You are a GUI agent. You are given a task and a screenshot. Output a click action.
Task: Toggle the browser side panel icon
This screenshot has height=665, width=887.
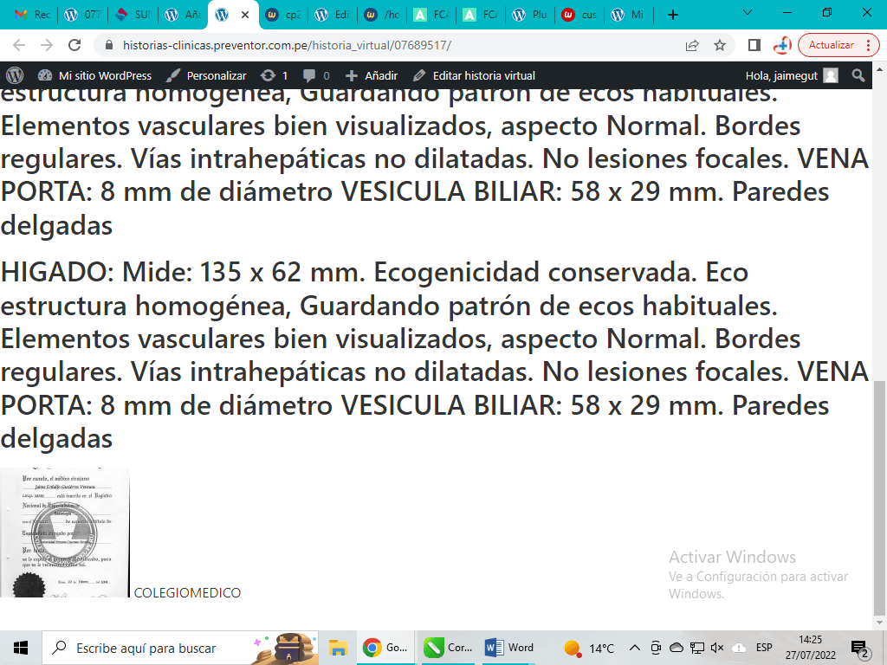[754, 45]
